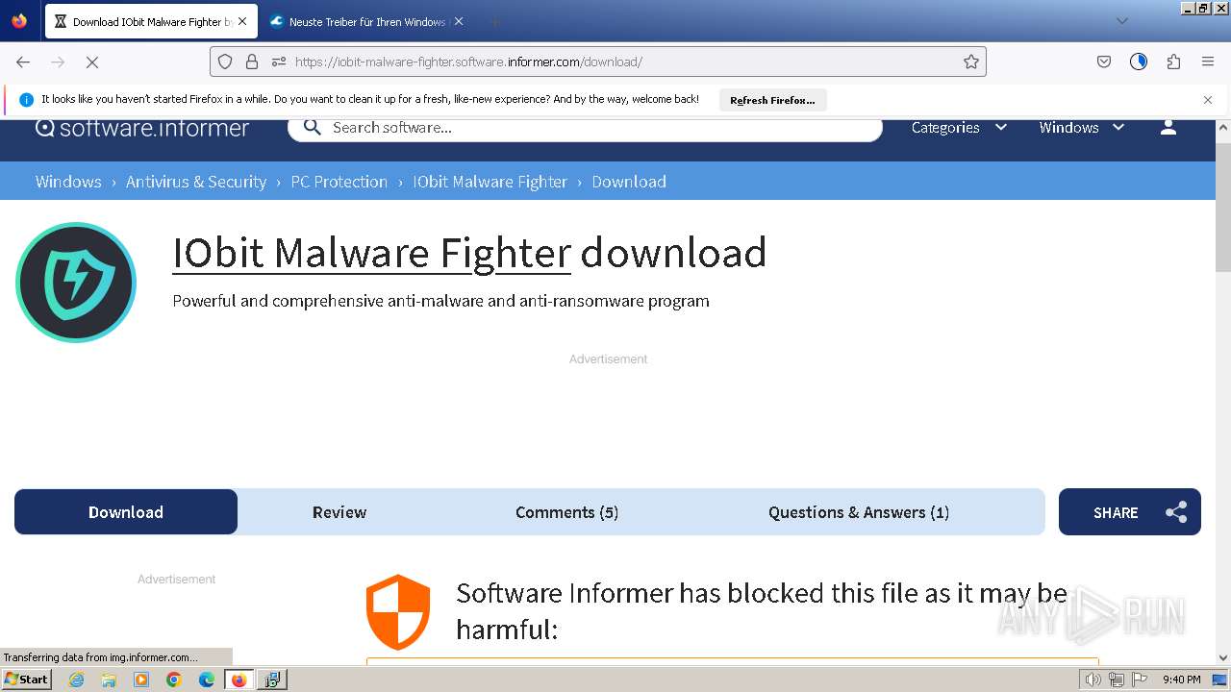Screen dimensions: 1231x692
Task: Show site security padlock info
Action: point(252,62)
